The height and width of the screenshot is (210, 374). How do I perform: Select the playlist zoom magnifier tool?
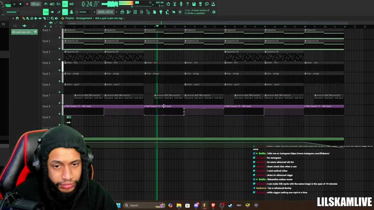click(52, 18)
